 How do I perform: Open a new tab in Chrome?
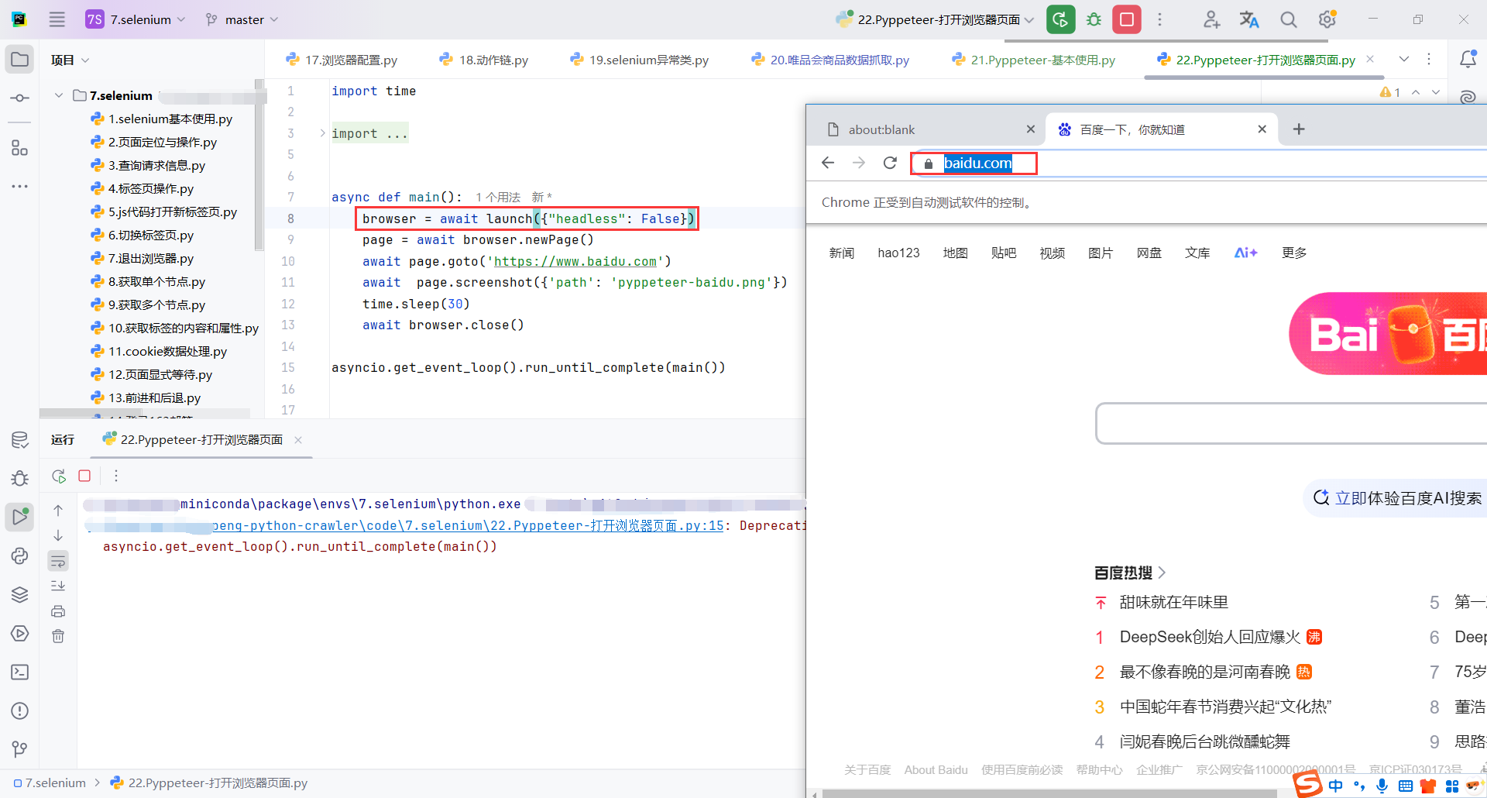[1299, 129]
